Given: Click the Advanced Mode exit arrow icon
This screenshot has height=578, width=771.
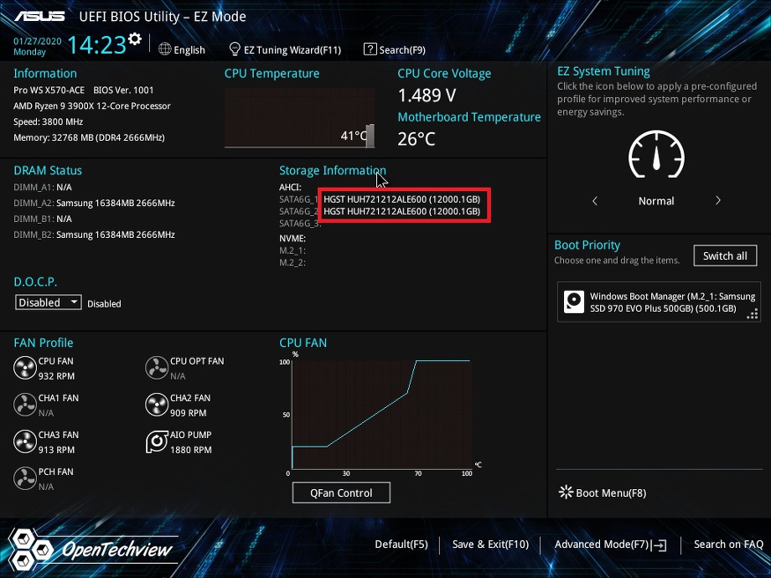Looking at the screenshot, I should click(660, 545).
